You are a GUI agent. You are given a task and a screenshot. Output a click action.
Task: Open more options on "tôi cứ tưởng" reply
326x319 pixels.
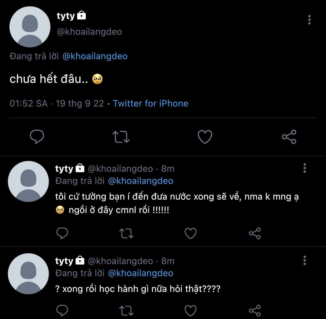tap(305, 168)
